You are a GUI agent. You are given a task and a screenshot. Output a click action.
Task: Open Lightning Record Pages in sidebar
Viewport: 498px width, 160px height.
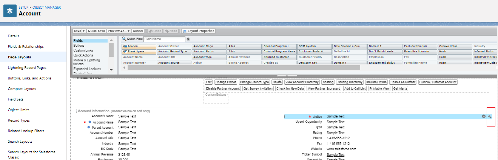(27, 68)
